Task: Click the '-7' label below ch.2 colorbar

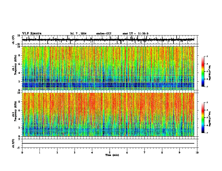Action: point(207,133)
